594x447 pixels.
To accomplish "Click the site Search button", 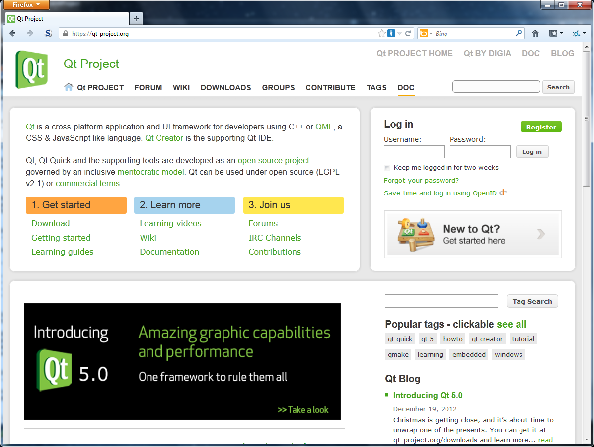I will [558, 87].
